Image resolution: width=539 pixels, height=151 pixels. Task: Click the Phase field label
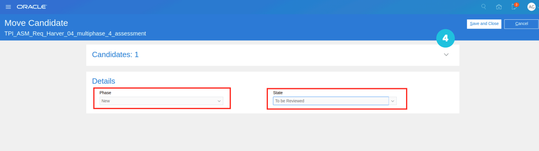[105, 93]
